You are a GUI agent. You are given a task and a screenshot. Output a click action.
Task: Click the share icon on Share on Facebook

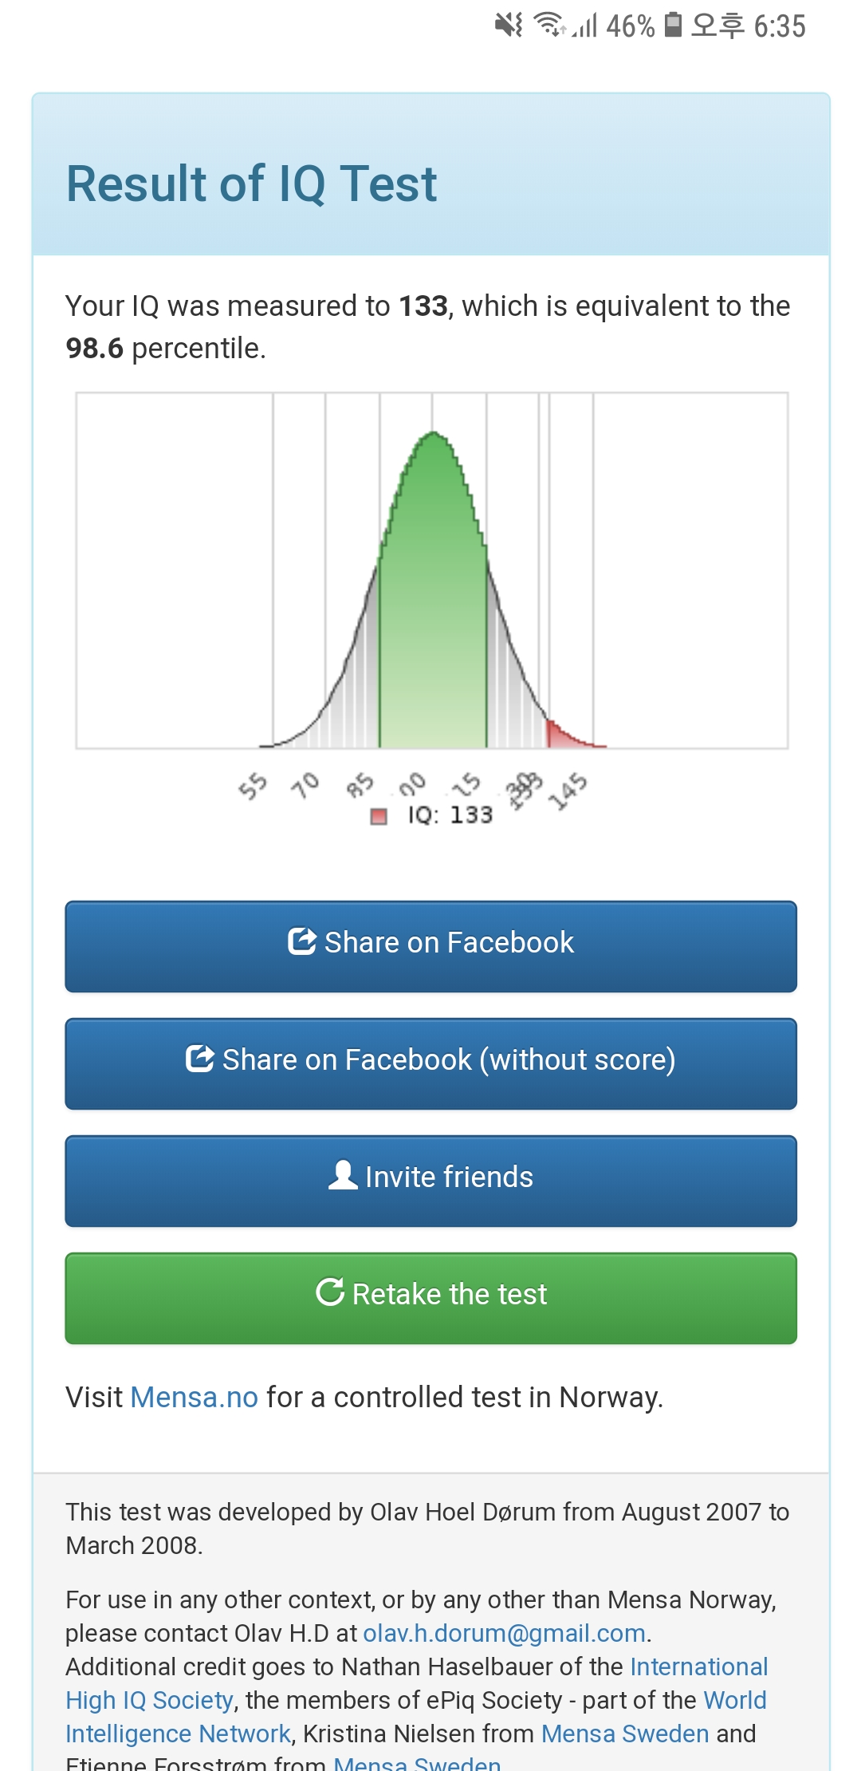coord(301,941)
